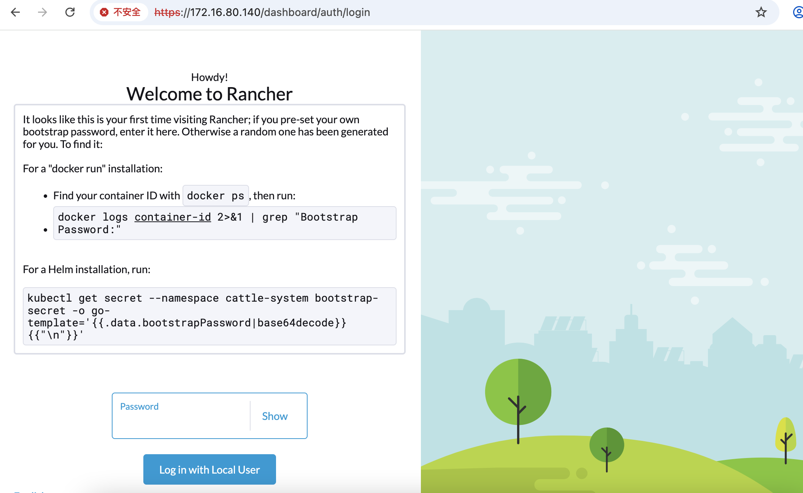
Task: Reload the Rancher login page
Action: [x=70, y=12]
